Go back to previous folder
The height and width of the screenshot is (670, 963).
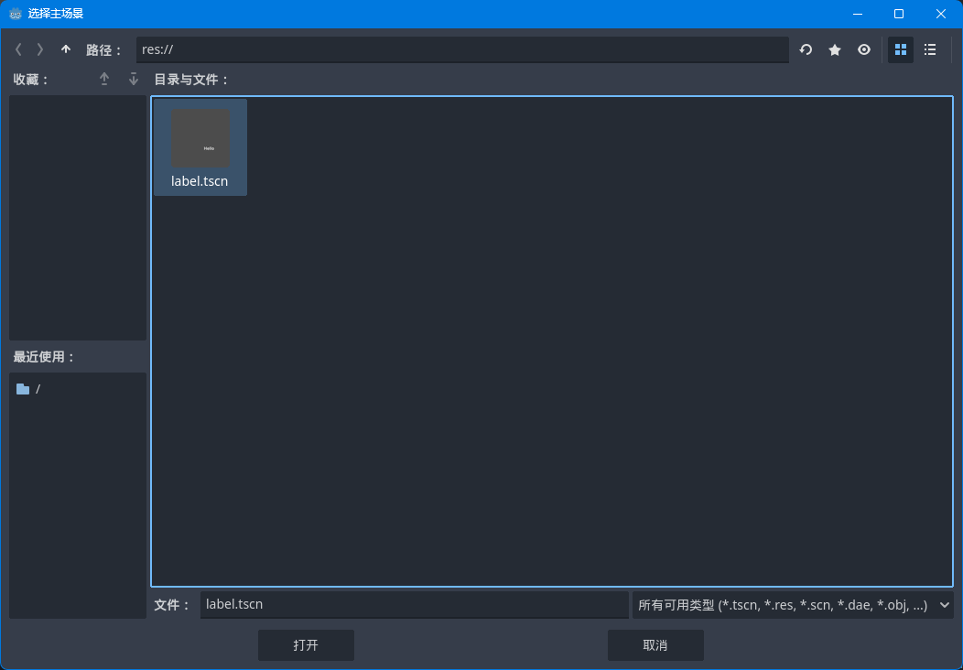pyautogui.click(x=18, y=49)
